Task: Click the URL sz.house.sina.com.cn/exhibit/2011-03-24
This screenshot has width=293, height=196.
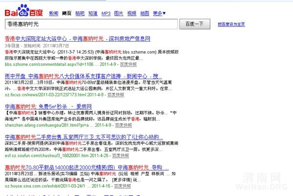Action: pos(45,186)
